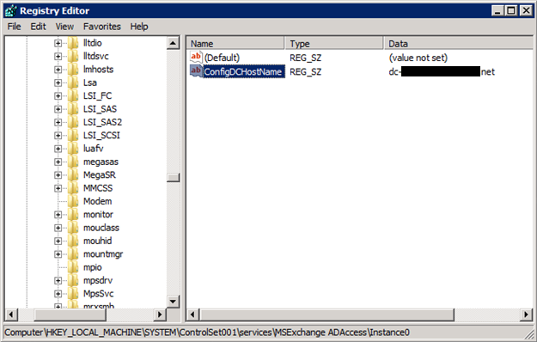Click the MegaSR folder icon
This screenshot has height=342, width=537.
(x=73, y=175)
